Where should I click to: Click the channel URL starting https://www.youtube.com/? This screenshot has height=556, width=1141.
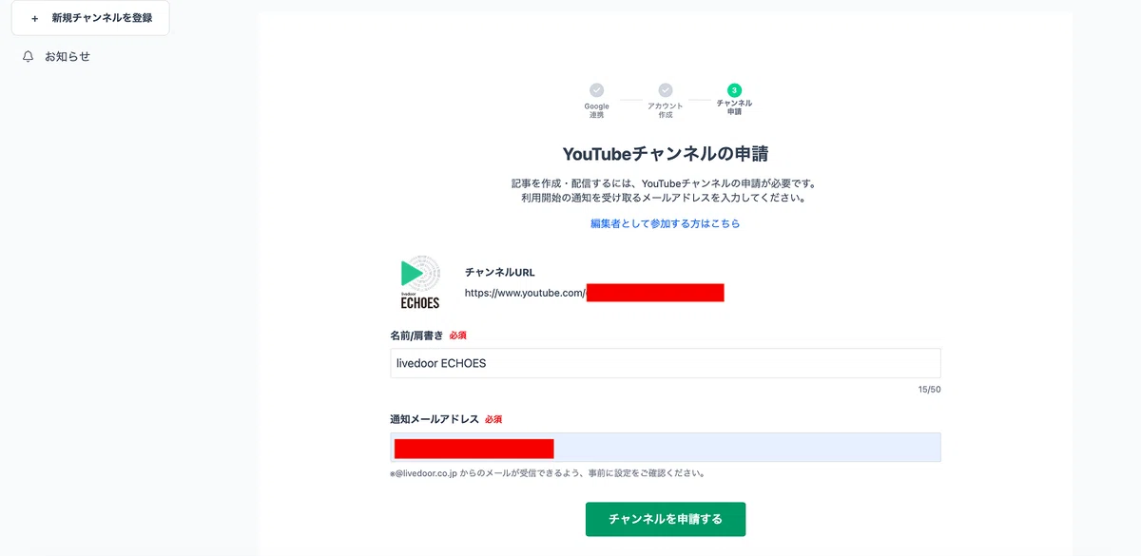click(594, 293)
